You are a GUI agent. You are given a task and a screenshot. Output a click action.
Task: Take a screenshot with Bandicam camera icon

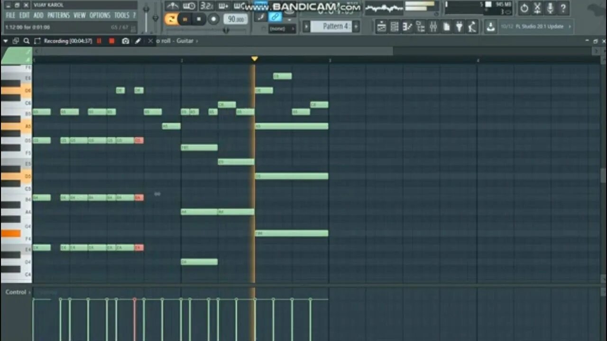click(125, 41)
